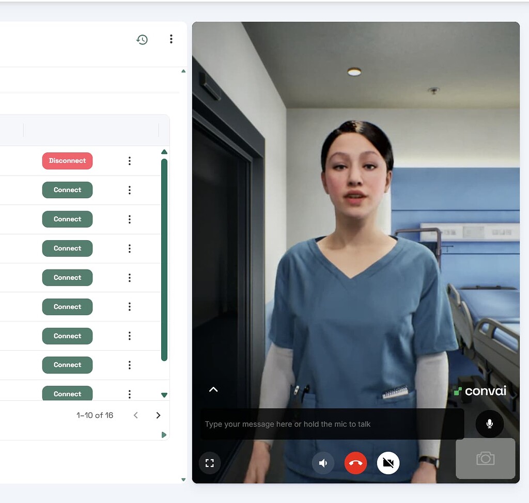Screen dimensions: 529x503
Task: Open the panel's top-right three-dot menu
Action: click(x=171, y=39)
